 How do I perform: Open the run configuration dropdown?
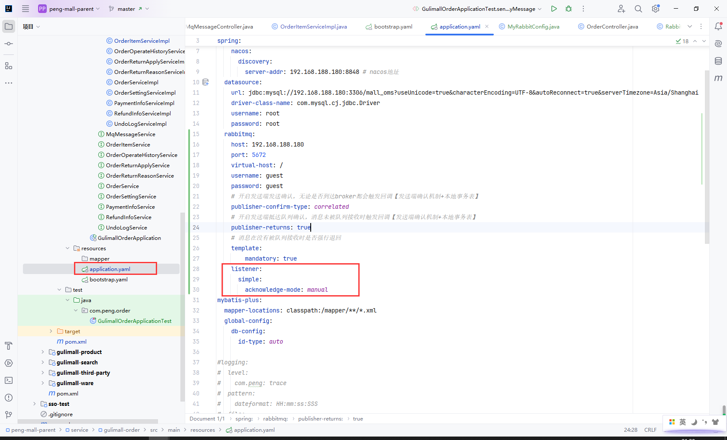click(477, 9)
